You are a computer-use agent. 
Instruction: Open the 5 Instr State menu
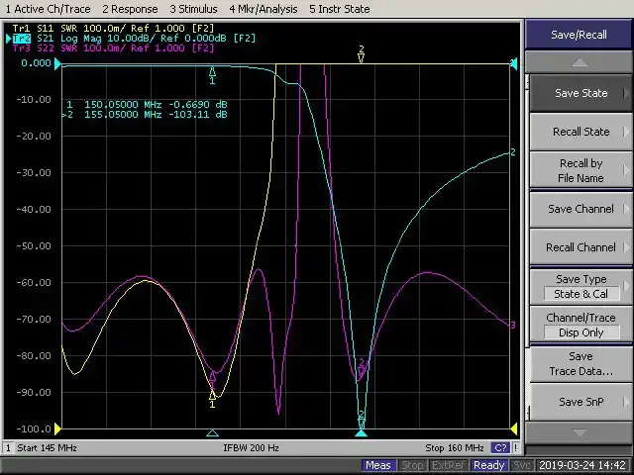339,9
